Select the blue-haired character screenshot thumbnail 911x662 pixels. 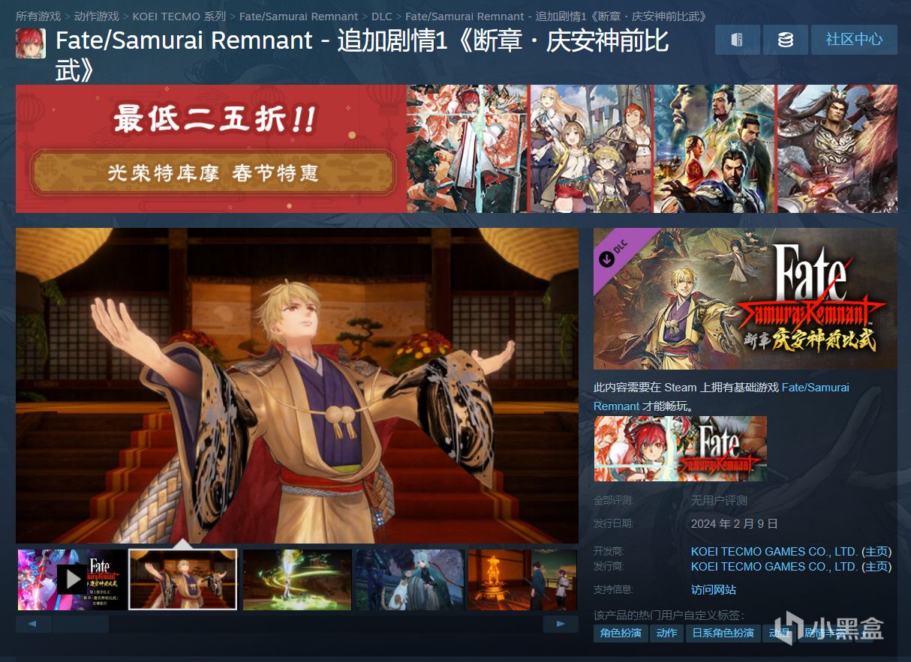(x=410, y=580)
